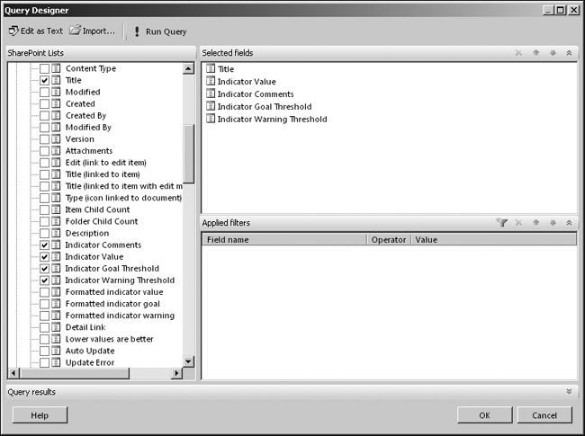
Task: Click the Import toolbar item
Action: click(x=93, y=31)
